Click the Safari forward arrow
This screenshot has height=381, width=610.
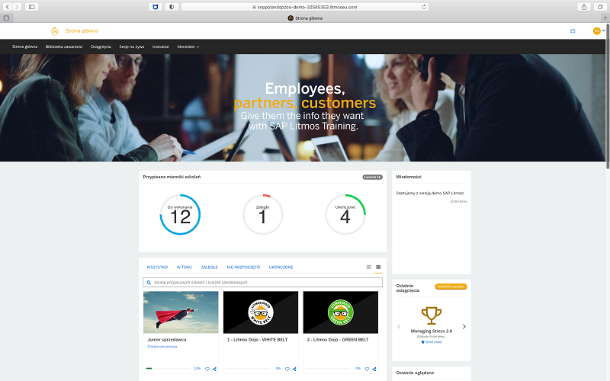pos(17,7)
